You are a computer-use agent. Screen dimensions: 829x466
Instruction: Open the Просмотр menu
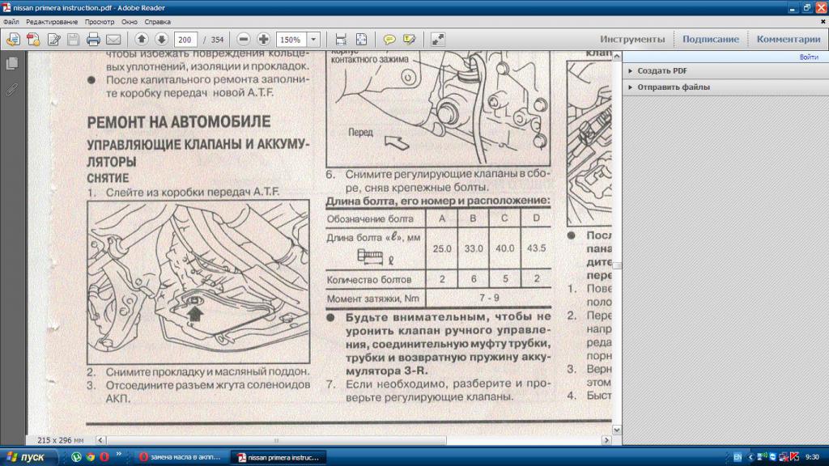pyautogui.click(x=100, y=22)
